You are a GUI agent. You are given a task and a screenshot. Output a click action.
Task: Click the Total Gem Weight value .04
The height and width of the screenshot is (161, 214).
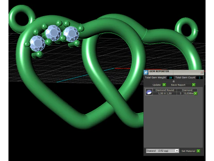click(x=170, y=77)
